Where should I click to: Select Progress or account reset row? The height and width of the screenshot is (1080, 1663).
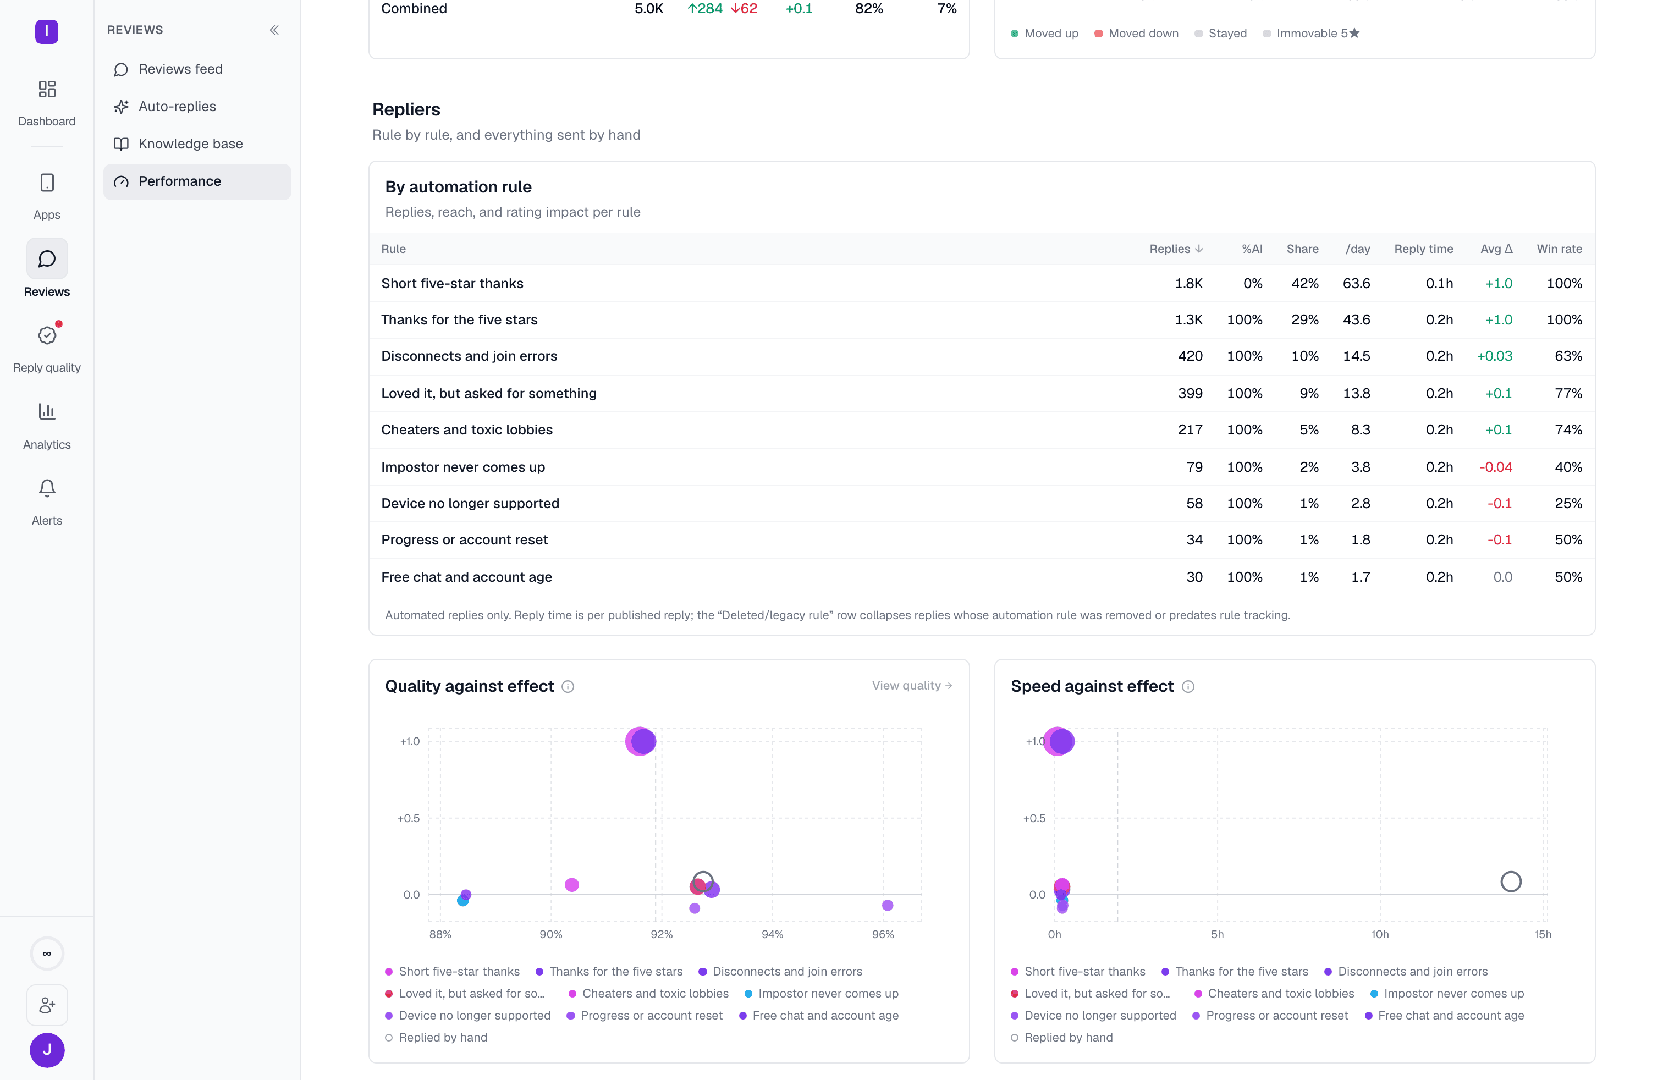[x=982, y=540]
